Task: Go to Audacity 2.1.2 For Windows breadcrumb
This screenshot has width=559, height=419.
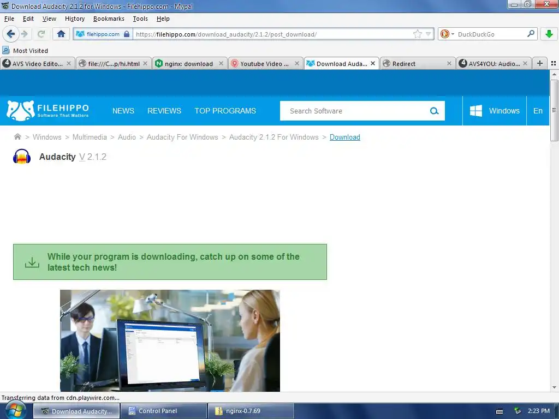Action: point(274,137)
